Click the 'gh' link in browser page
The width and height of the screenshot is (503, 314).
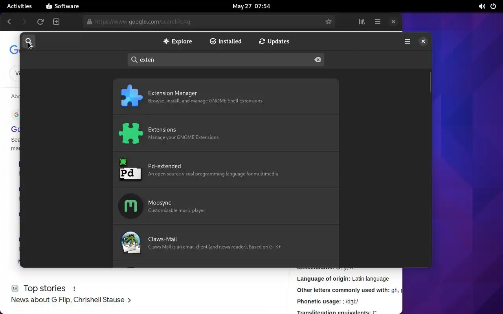click(395, 290)
